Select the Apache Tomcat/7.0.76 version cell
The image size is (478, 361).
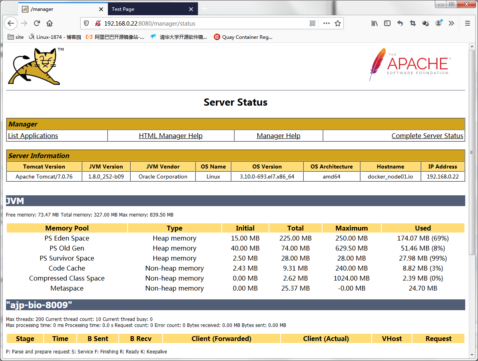(x=44, y=176)
